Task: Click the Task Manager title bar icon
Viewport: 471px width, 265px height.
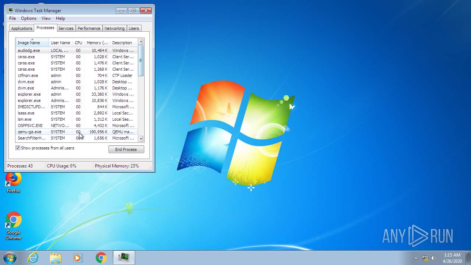Action: click(10, 10)
